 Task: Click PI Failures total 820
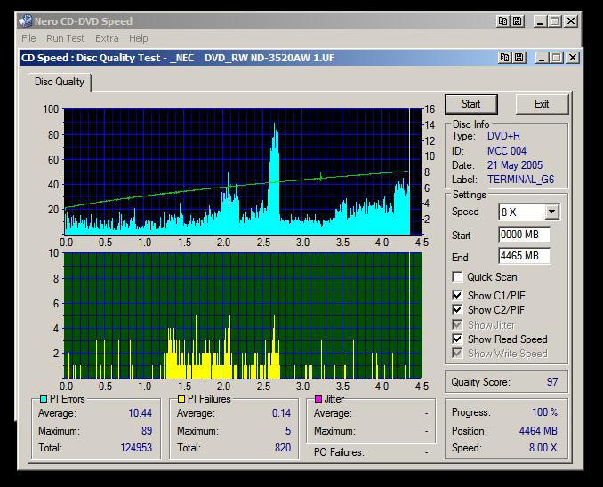(x=283, y=448)
